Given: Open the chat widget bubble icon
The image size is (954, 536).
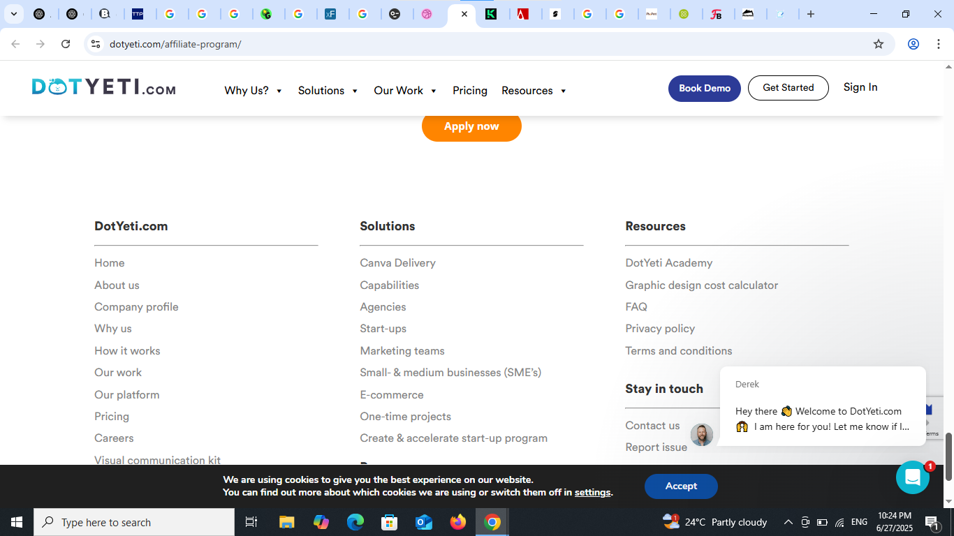Looking at the screenshot, I should point(913,477).
